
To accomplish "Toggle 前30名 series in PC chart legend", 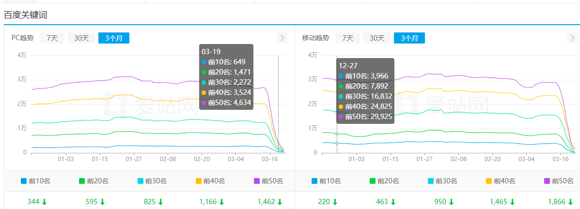I will 152,181.
